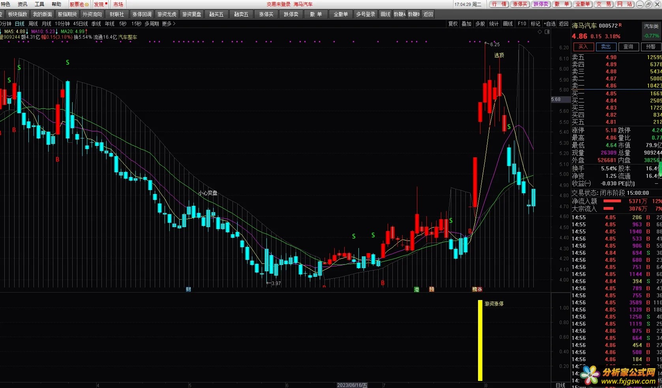The image size is (662, 388).
Task: Click 融买五 in the toolbar
Action: (x=216, y=14)
